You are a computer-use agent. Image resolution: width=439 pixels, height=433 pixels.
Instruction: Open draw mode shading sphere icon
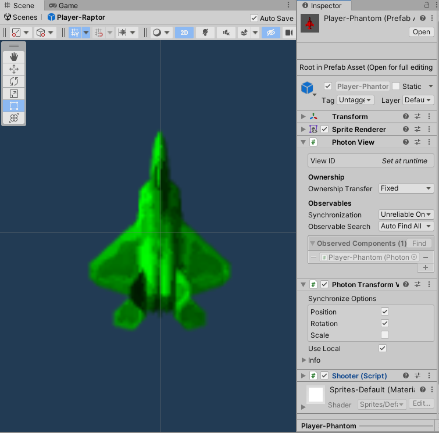[x=157, y=33]
